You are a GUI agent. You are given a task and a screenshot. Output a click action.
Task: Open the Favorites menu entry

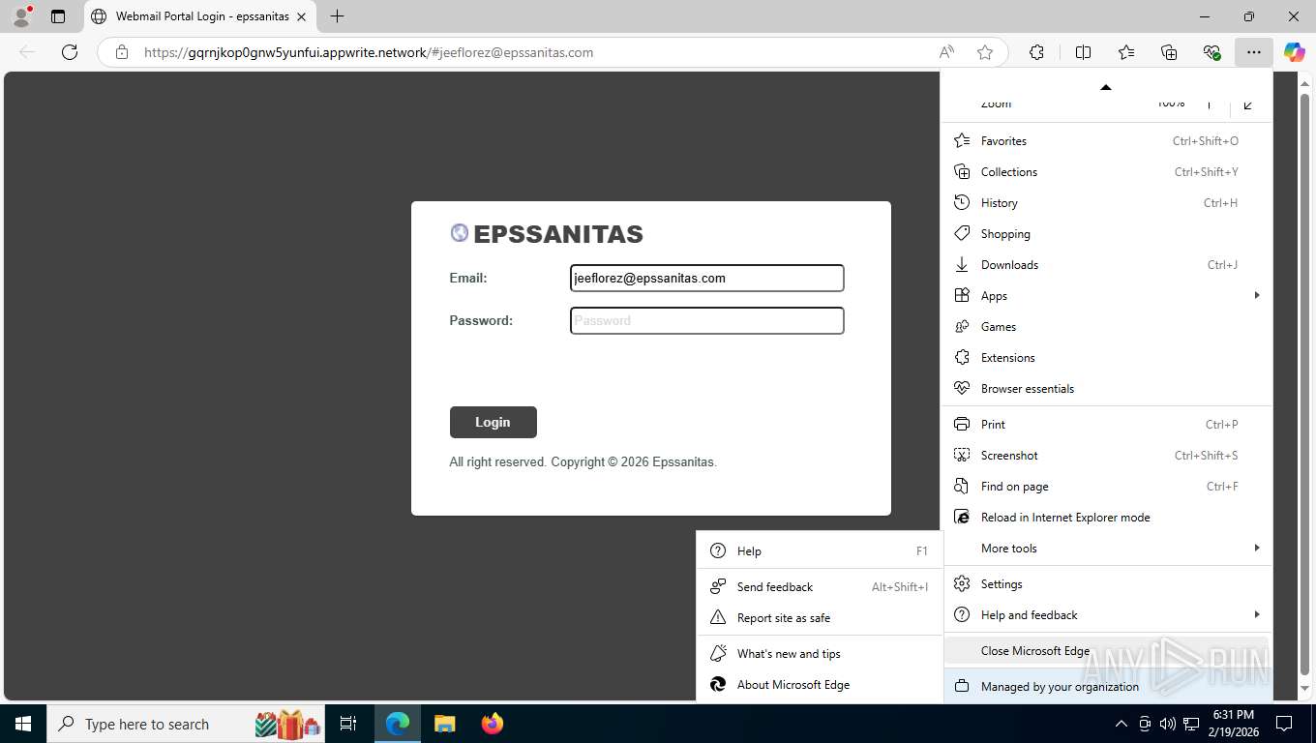pos(1108,140)
